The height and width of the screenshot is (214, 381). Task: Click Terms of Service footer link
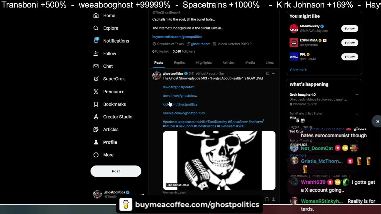tap(298, 176)
